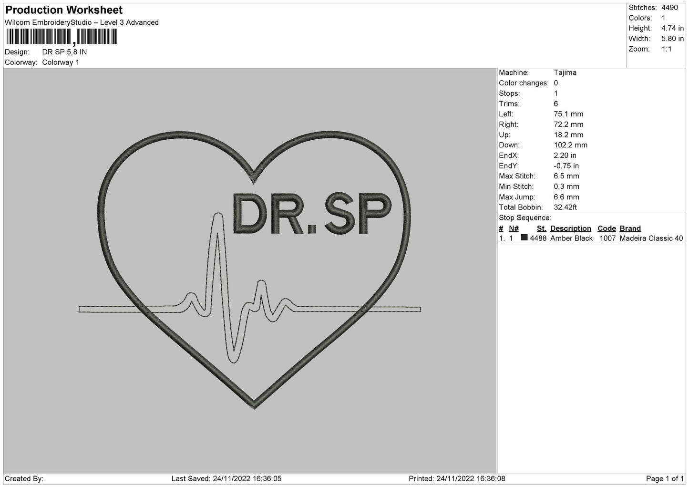Click the 'Brand' column header
The width and height of the screenshot is (689, 487).
(630, 228)
